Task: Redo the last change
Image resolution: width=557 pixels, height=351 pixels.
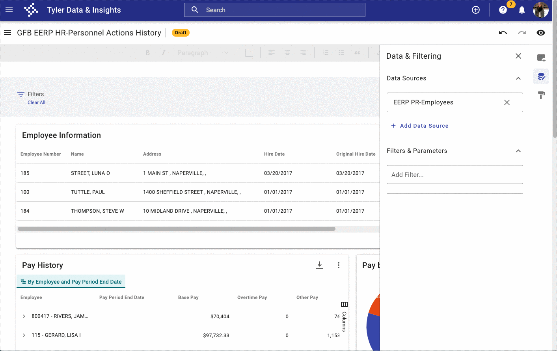Action: pos(522,33)
